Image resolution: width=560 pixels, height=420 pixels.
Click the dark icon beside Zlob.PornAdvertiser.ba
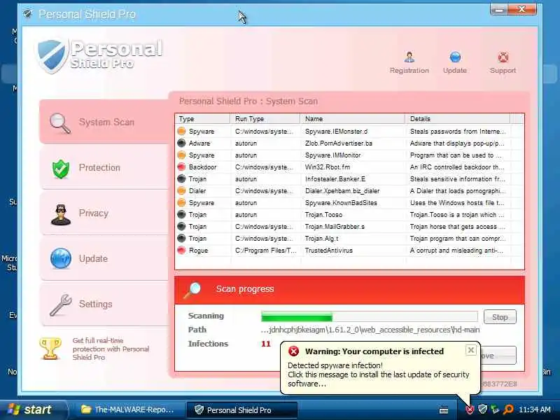coord(181,143)
